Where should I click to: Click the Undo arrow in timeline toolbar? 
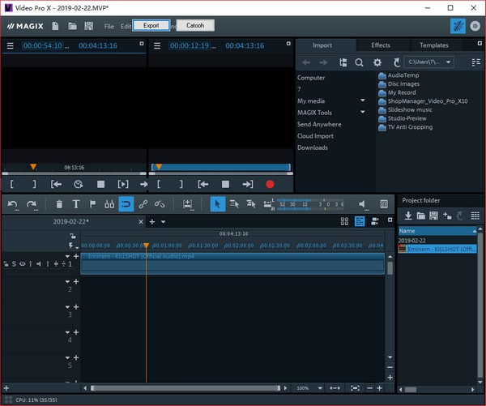pos(13,204)
